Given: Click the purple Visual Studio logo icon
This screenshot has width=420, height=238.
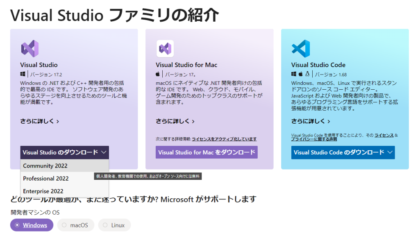Looking at the screenshot, I should 30,48.
